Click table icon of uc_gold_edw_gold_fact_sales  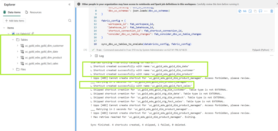(x=22, y=63)
